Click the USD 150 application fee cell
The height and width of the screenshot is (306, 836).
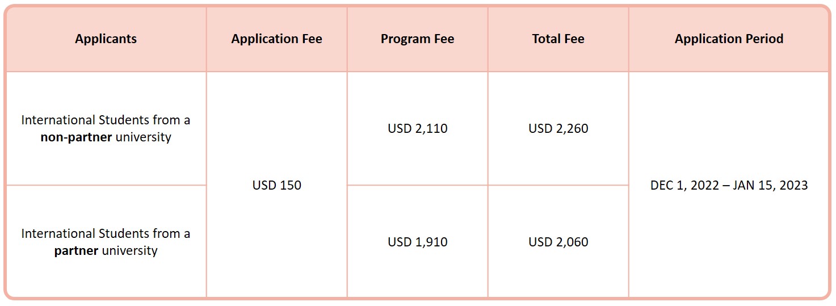[276, 185]
